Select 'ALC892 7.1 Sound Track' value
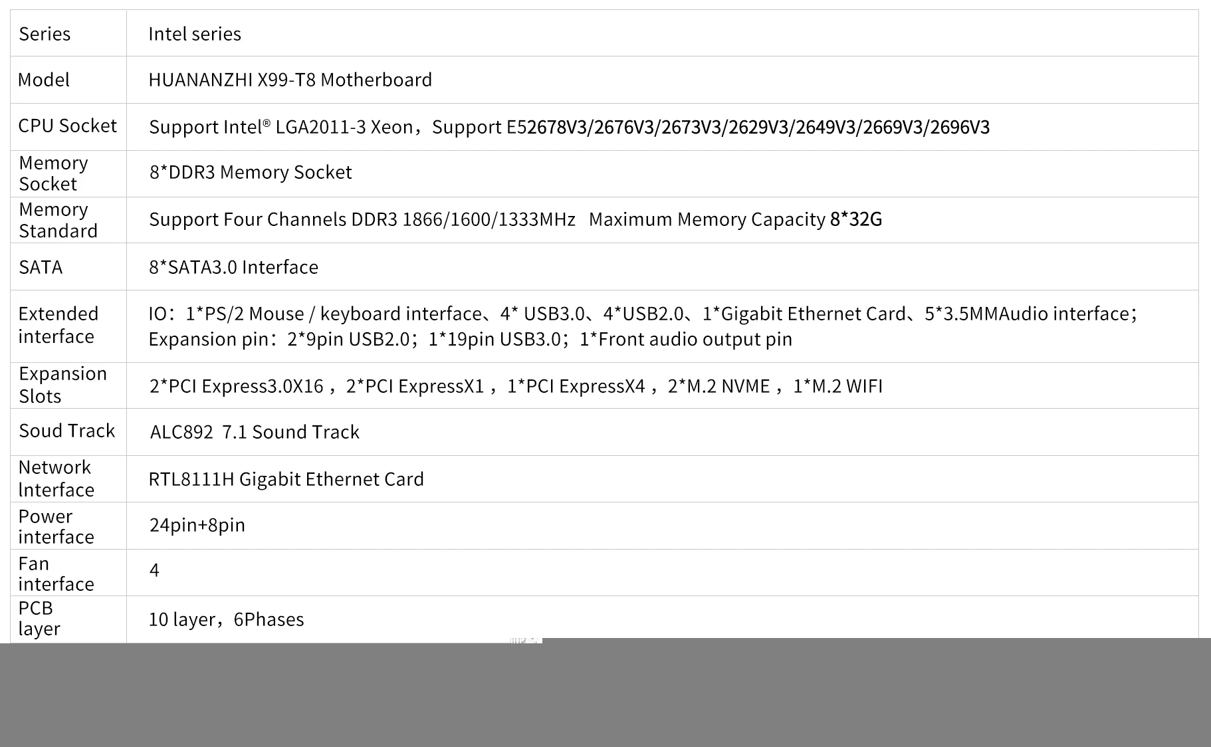This screenshot has width=1211, height=747. pyautogui.click(x=255, y=432)
